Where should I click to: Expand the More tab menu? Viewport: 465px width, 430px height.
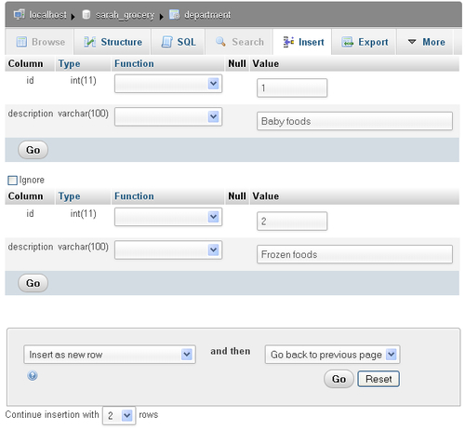[427, 42]
